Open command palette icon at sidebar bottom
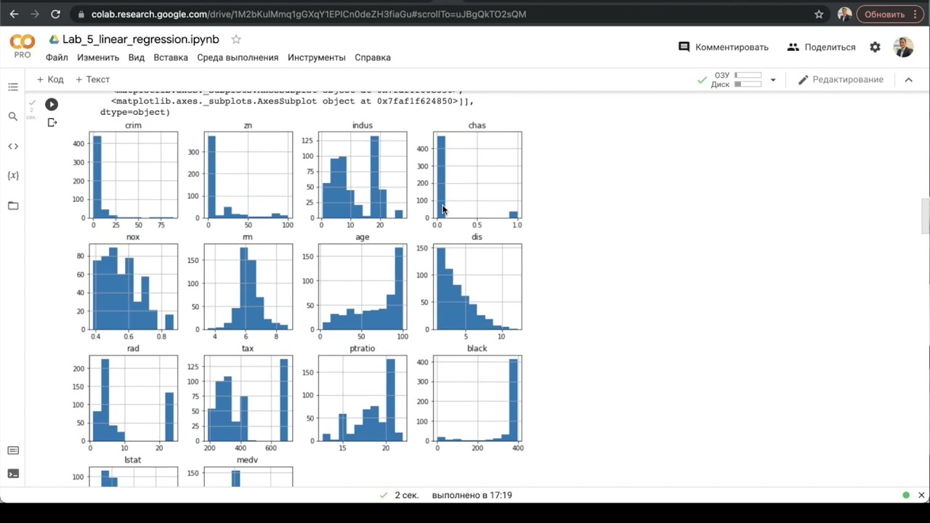 (x=13, y=450)
